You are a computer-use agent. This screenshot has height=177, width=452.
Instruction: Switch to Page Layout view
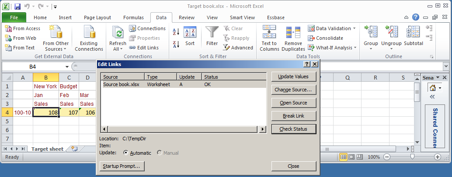tap(351, 157)
